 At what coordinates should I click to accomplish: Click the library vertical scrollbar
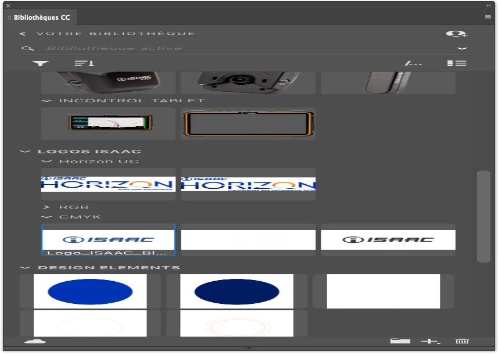pos(483,217)
